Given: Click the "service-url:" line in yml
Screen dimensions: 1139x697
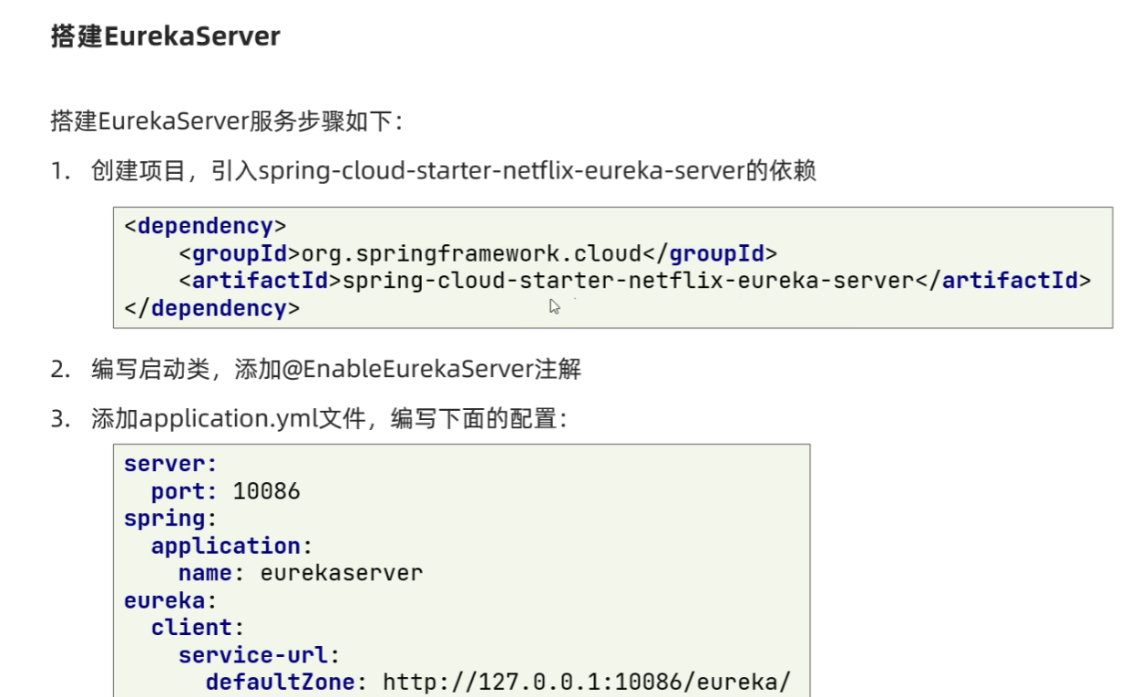Looking at the screenshot, I should click(x=260, y=655).
